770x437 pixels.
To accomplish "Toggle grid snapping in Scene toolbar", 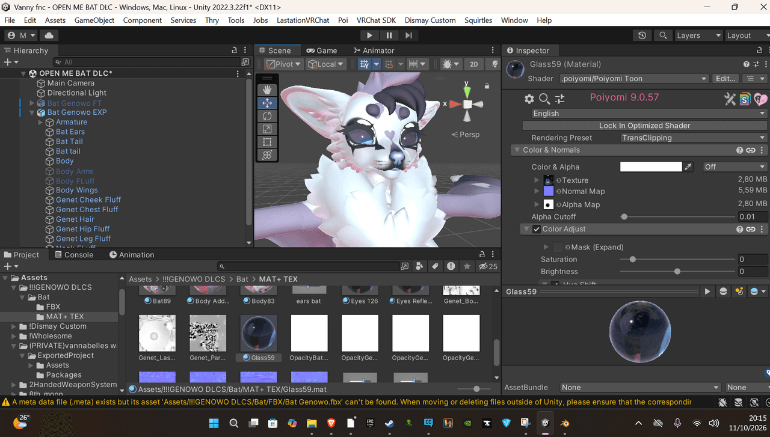I will 364,64.
